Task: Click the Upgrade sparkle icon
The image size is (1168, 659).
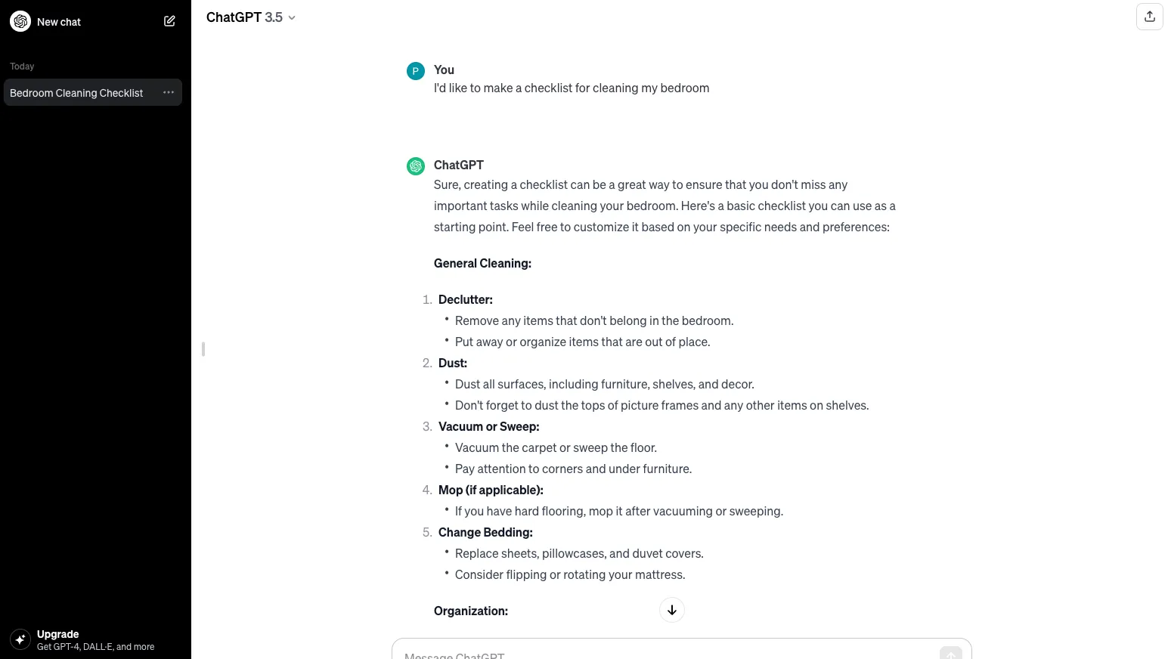Action: (20, 639)
